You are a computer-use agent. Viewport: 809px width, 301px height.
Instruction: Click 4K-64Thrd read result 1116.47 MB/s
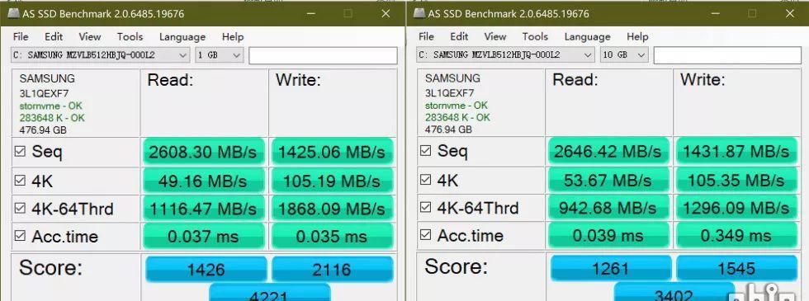tap(203, 209)
